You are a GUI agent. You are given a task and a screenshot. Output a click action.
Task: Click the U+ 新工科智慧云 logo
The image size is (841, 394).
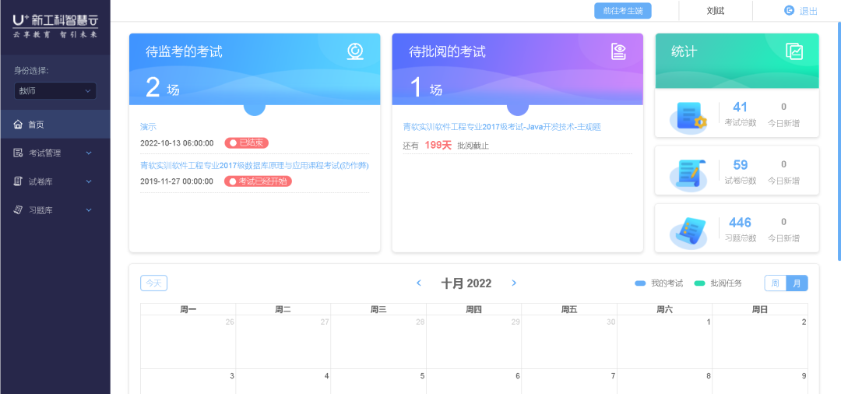pos(55,26)
